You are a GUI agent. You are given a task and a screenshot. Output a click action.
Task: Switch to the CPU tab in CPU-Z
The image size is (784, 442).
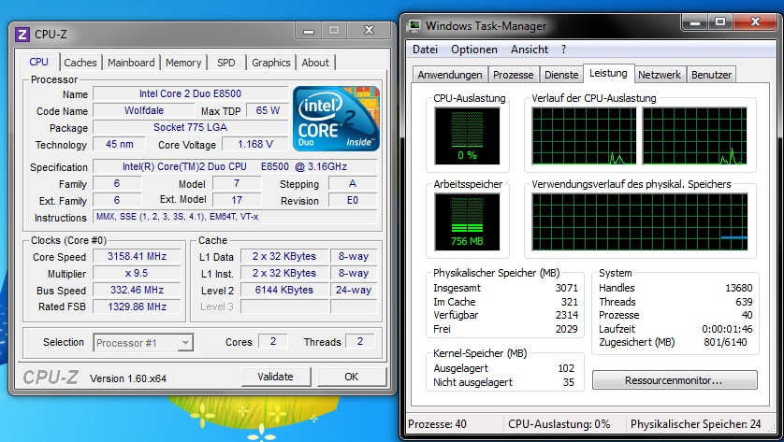[38, 62]
